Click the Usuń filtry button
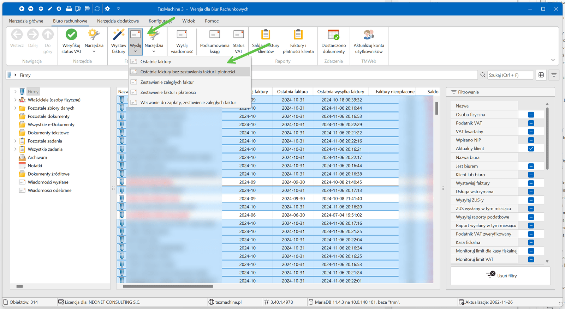The image size is (565, 309). 500,275
